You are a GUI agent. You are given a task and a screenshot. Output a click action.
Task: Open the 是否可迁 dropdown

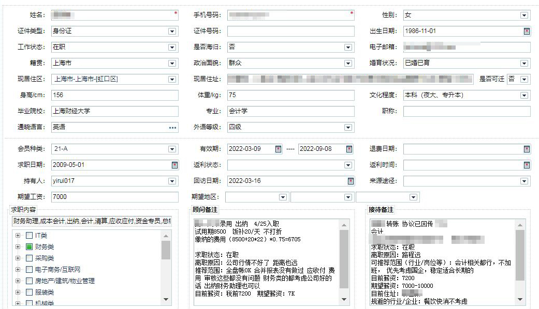coord(524,80)
